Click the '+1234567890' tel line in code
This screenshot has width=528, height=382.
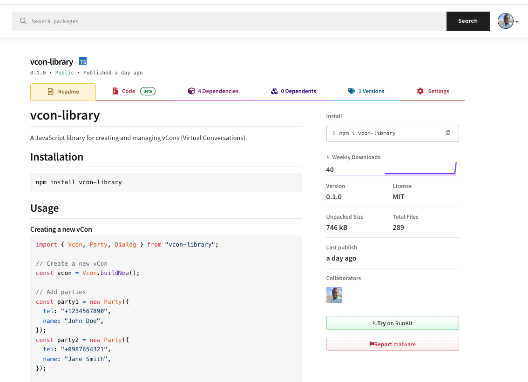(x=77, y=311)
